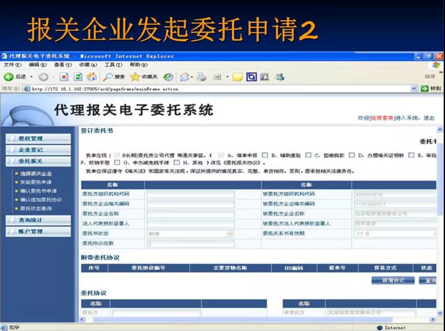Click into 委托方企业名称 input field
The height and width of the screenshot is (331, 445).
[x=191, y=214]
